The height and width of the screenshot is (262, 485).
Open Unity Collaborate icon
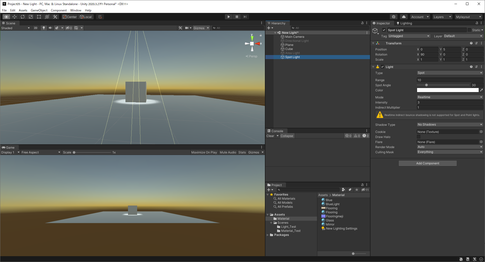[x=394, y=17]
